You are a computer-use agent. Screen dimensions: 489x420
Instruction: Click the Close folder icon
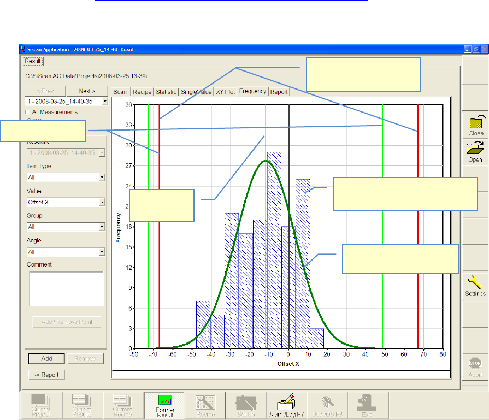(x=475, y=121)
